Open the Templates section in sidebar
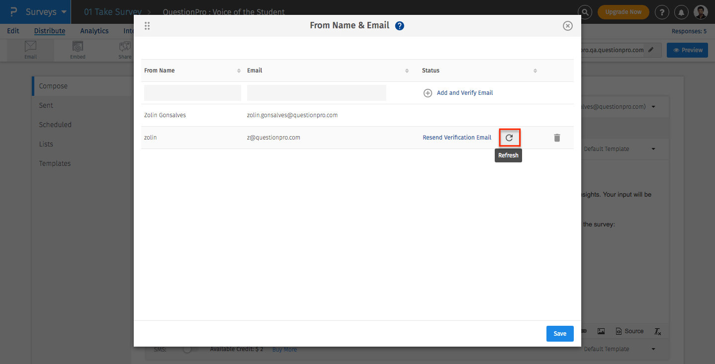Viewport: 715px width, 364px height. coord(55,163)
